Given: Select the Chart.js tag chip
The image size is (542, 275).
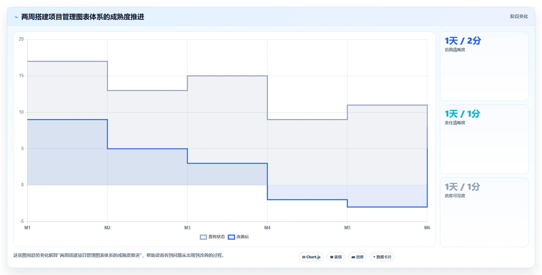Looking at the screenshot, I should click(x=311, y=257).
